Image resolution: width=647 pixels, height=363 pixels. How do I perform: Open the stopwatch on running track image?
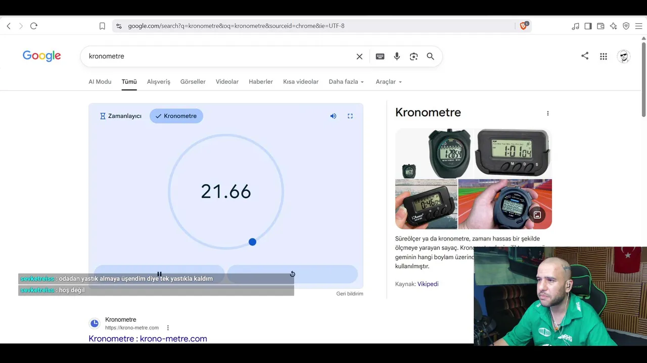pyautogui.click(x=505, y=204)
